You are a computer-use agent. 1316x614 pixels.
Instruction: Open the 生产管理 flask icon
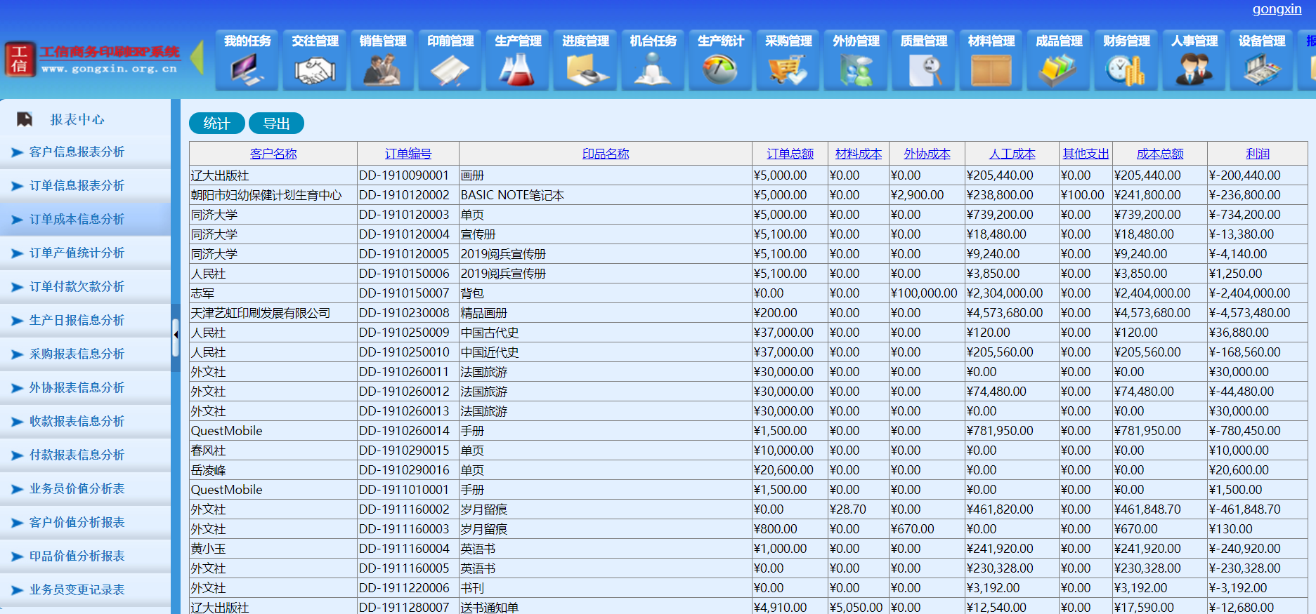(518, 69)
